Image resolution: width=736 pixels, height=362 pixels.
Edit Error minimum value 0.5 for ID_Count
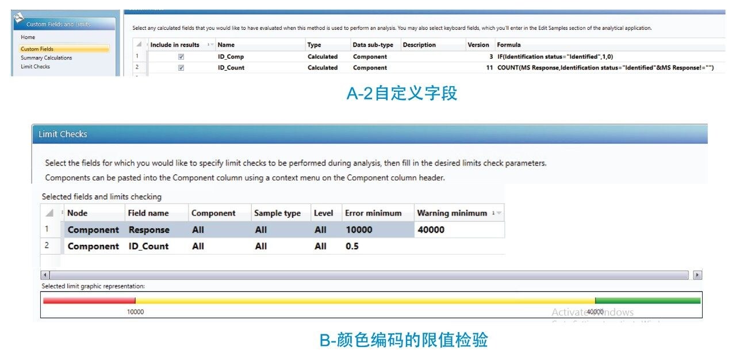tap(378, 246)
